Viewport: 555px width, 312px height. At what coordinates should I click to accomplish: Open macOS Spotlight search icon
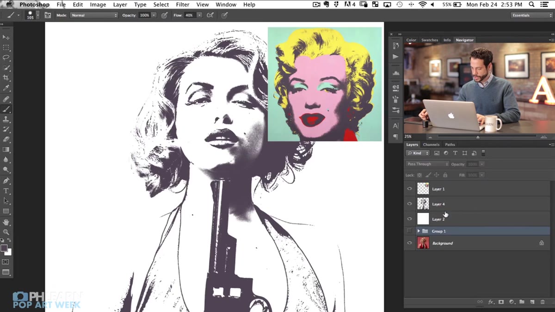coord(531,5)
